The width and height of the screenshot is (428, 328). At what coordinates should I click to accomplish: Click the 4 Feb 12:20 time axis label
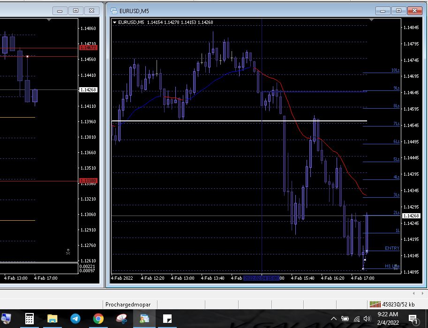tap(152, 278)
